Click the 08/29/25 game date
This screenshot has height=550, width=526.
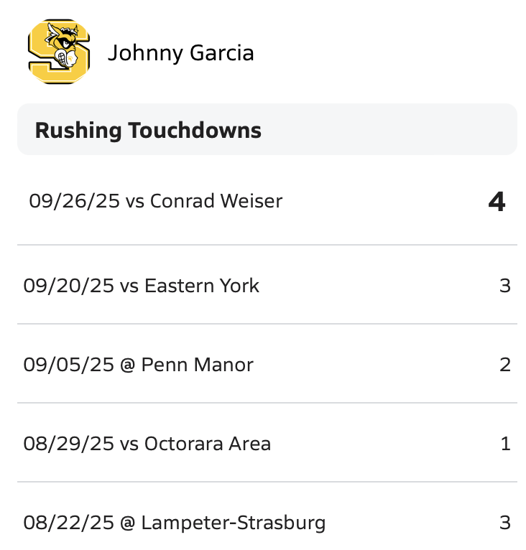click(x=68, y=444)
